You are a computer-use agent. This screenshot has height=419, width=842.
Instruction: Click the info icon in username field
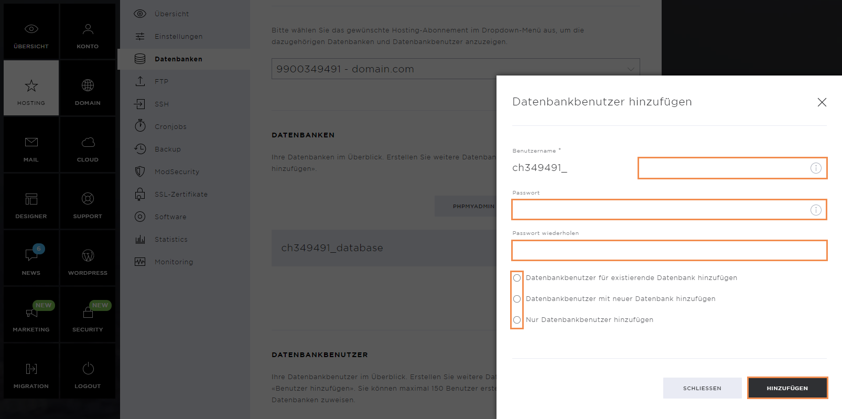tap(816, 168)
